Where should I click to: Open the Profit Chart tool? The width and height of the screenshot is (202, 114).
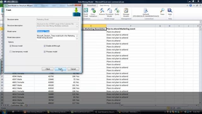pos(86,12)
